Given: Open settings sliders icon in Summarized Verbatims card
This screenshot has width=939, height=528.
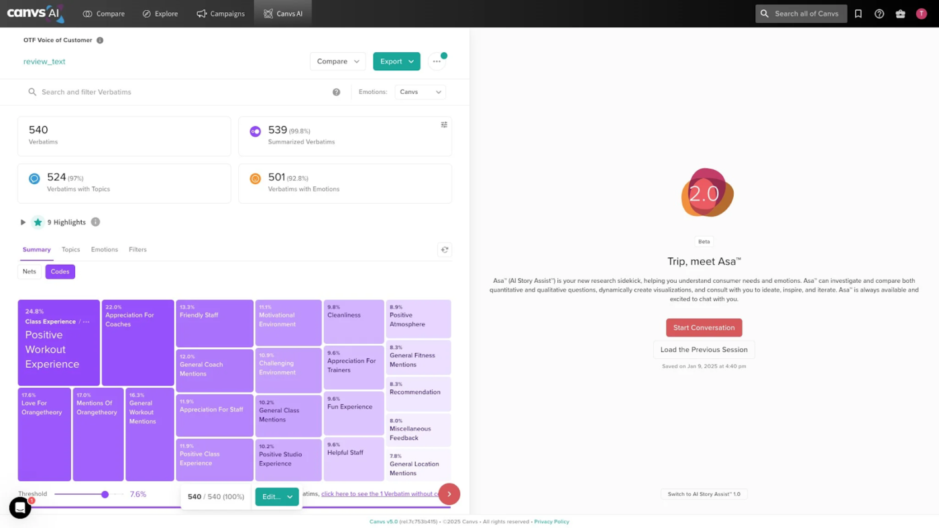Looking at the screenshot, I should click(444, 125).
